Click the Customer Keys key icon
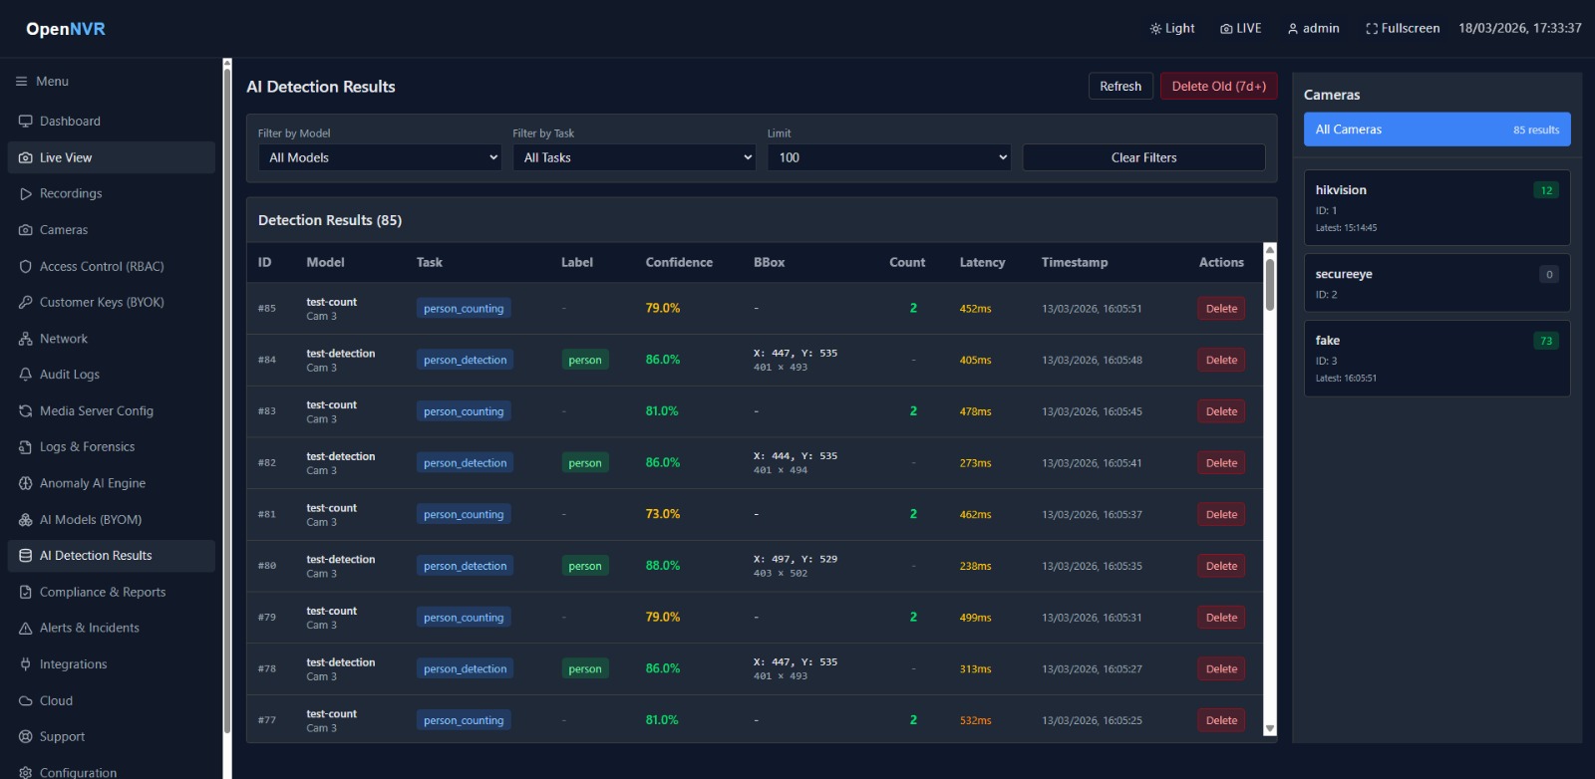 pos(26,303)
